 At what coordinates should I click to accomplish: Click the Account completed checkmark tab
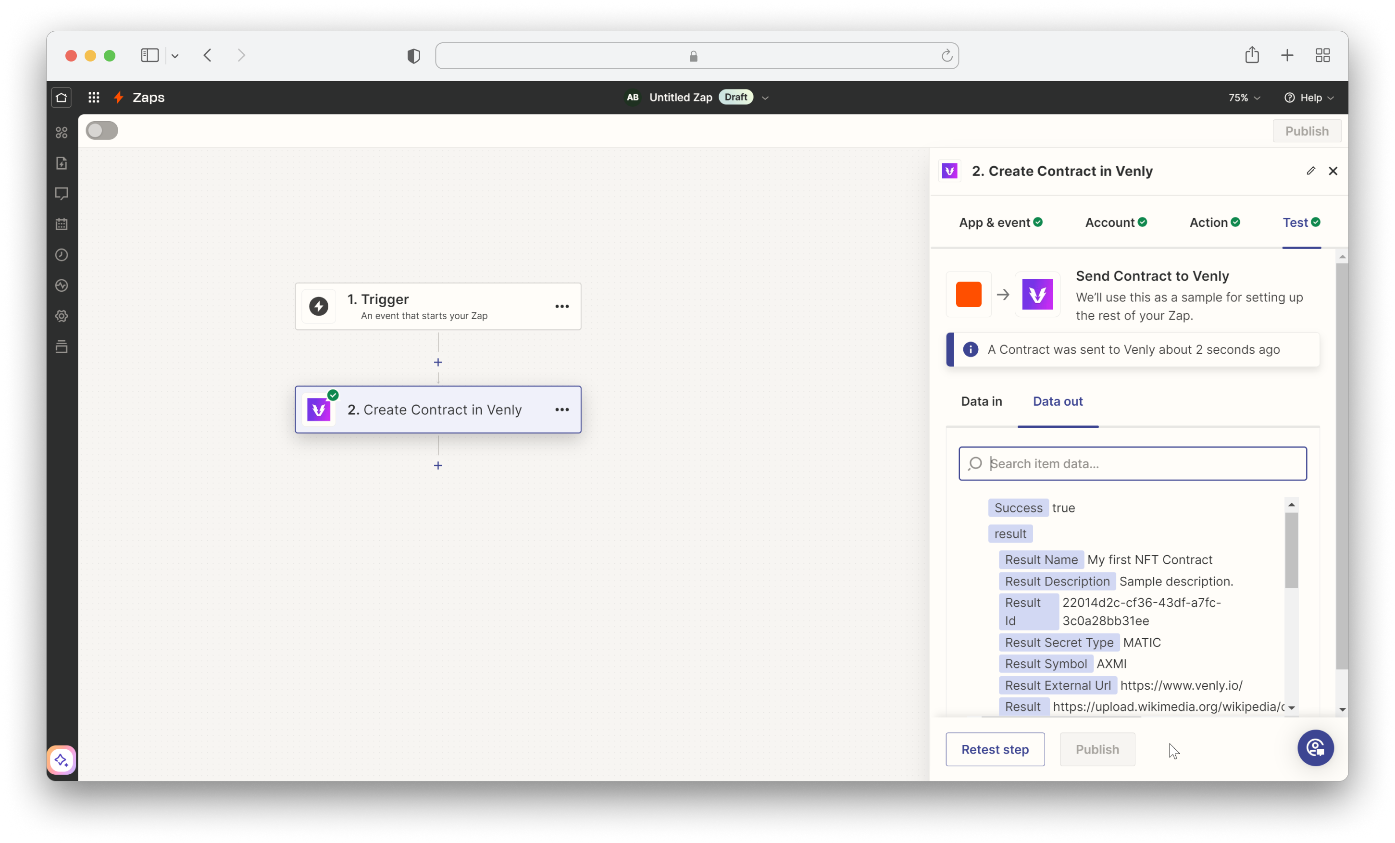[x=1116, y=222]
